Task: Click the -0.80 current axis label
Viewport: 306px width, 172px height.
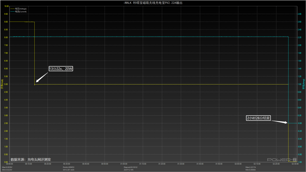Action: [x=299, y=154]
